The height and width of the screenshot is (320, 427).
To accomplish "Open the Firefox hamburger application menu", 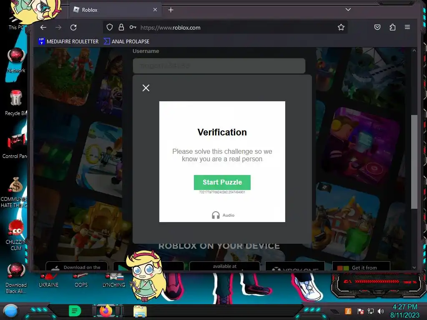I will tap(407, 27).
